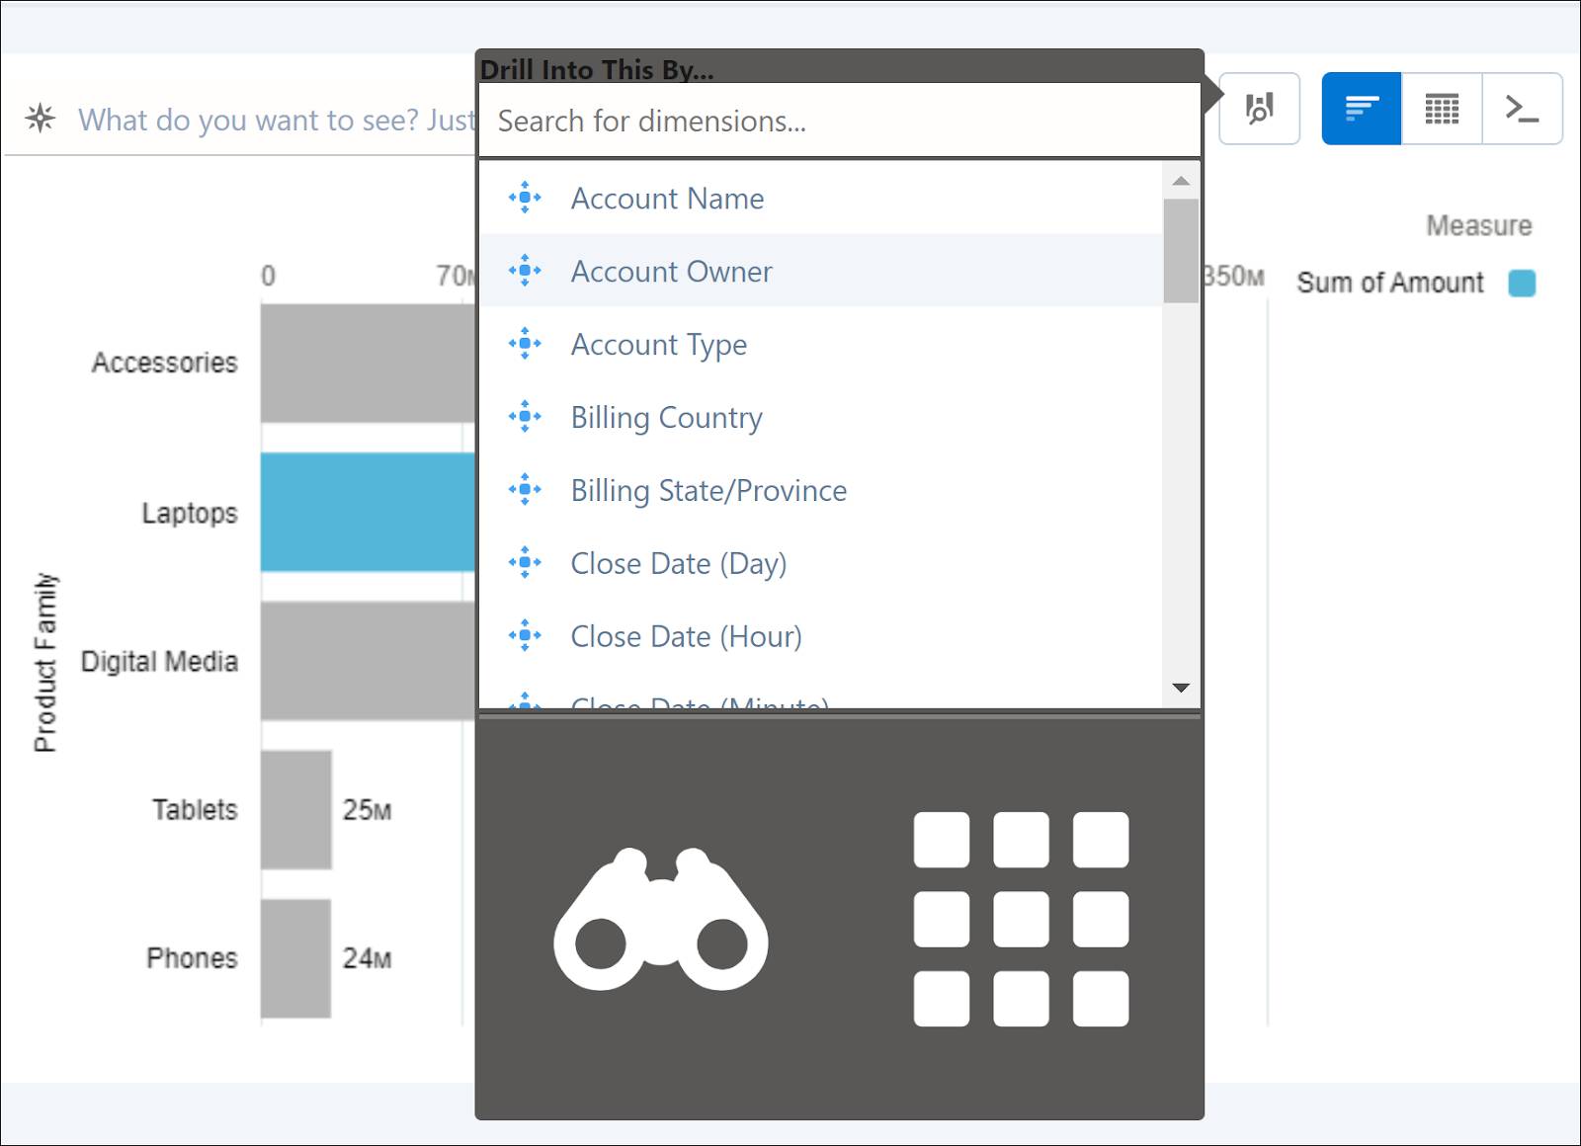The image size is (1581, 1146).
Task: Open the data explorer icon button
Action: click(1259, 109)
